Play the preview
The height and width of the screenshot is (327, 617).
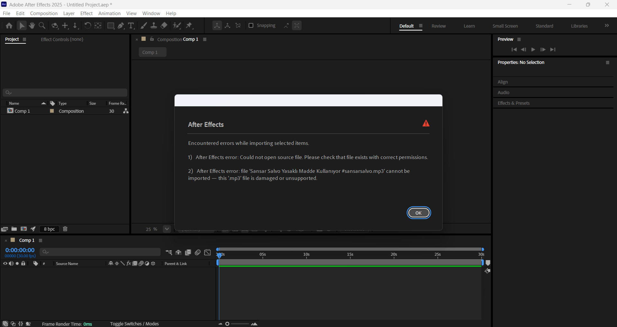[x=533, y=49]
